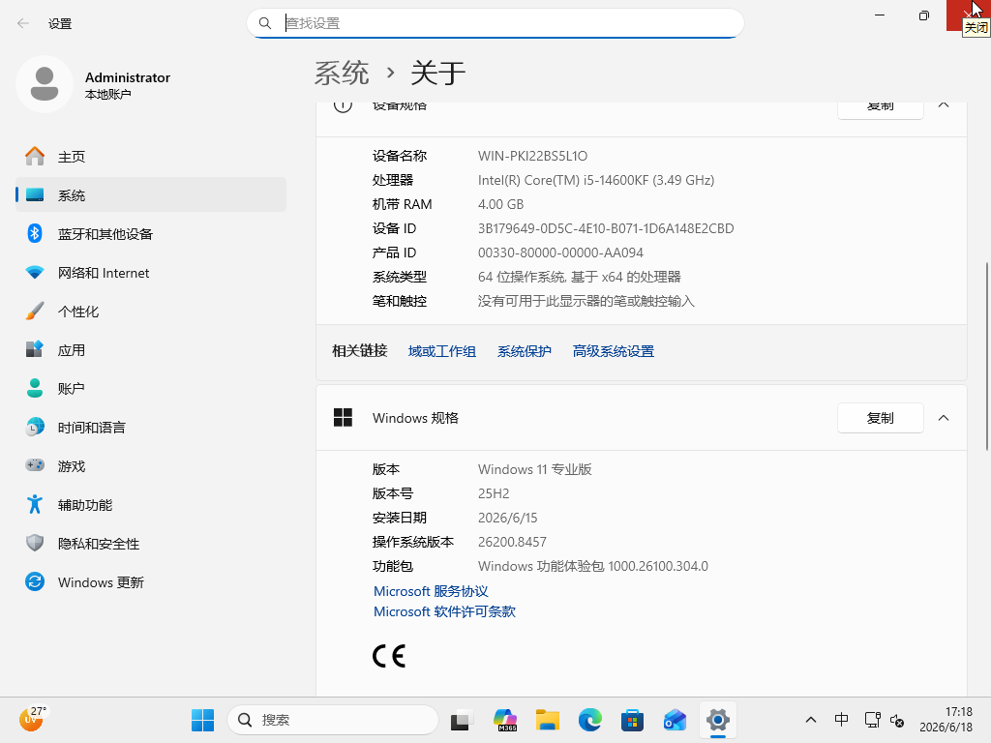Click the taskbar 搜索 box
Viewport: 991px width, 743px height.
click(x=333, y=720)
